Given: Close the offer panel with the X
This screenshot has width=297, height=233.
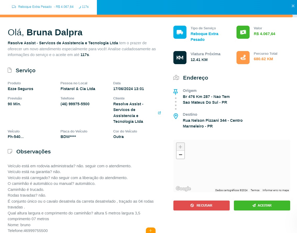Looking at the screenshot, I should click(x=293, y=6).
